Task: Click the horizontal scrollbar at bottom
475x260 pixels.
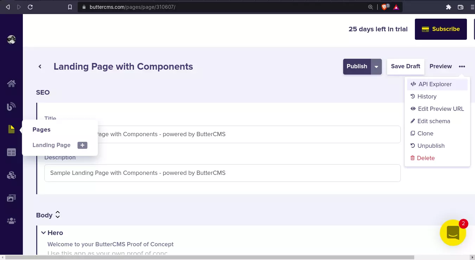Action: (210, 257)
